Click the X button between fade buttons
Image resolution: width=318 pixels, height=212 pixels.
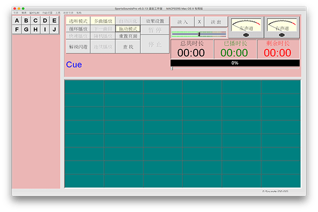coord(199,22)
